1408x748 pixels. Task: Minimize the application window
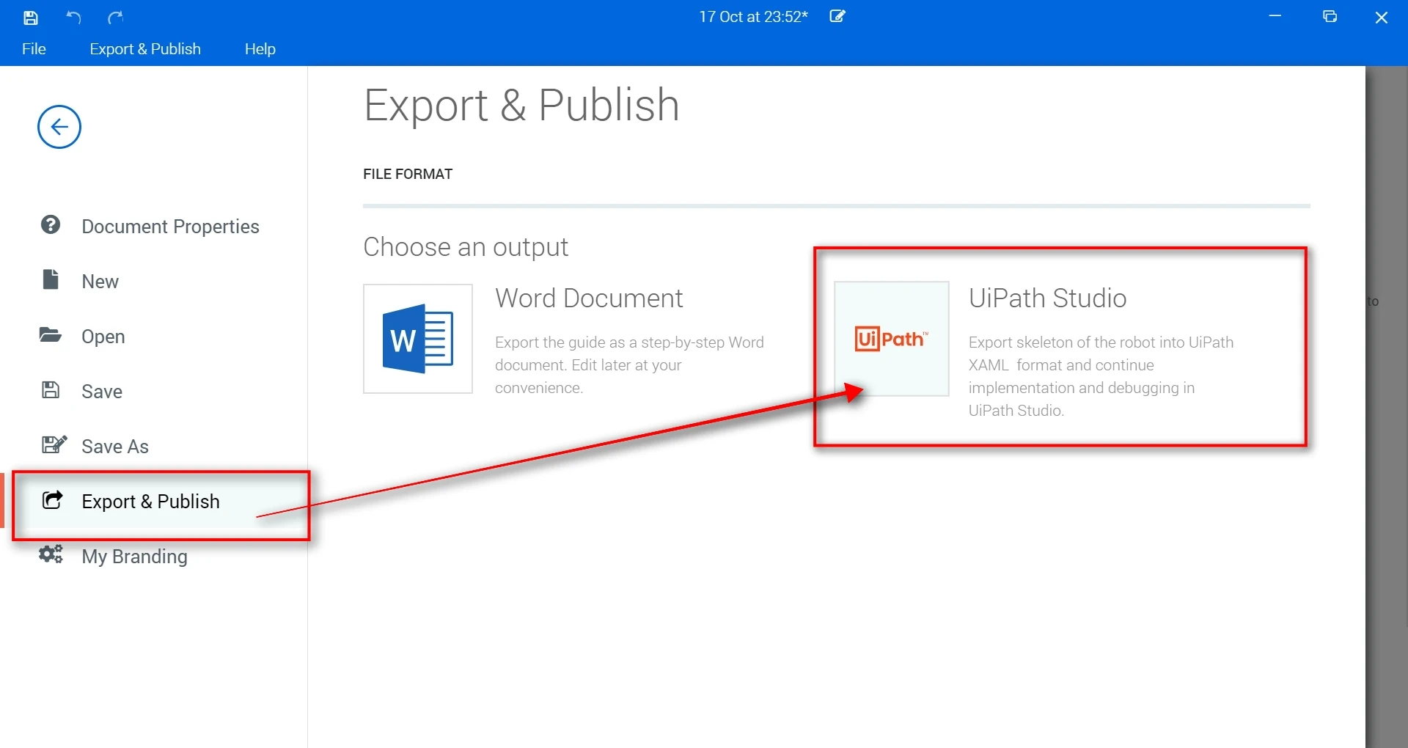pyautogui.click(x=1275, y=16)
